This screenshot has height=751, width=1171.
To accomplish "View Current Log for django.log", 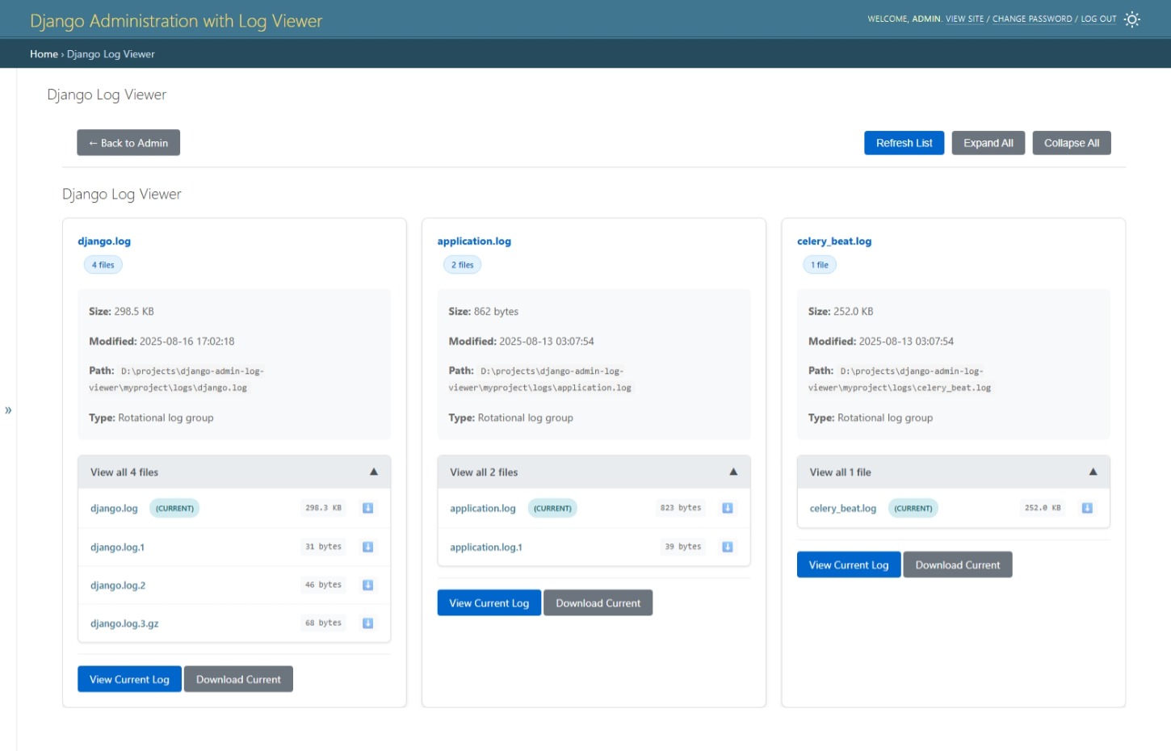I will coord(129,679).
